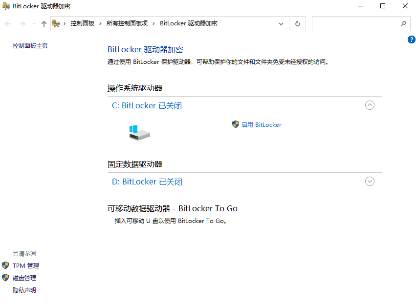The width and height of the screenshot is (416, 304).
Task: Click the BitLocker icon in the address bar
Action: pos(56,23)
